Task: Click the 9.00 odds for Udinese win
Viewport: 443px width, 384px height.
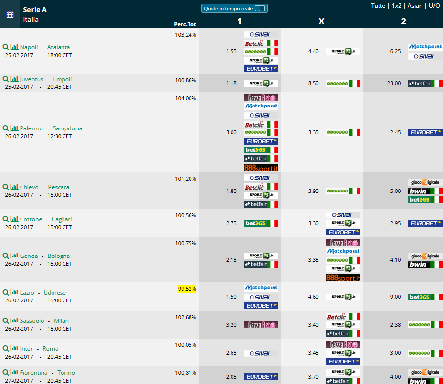Action: point(395,297)
